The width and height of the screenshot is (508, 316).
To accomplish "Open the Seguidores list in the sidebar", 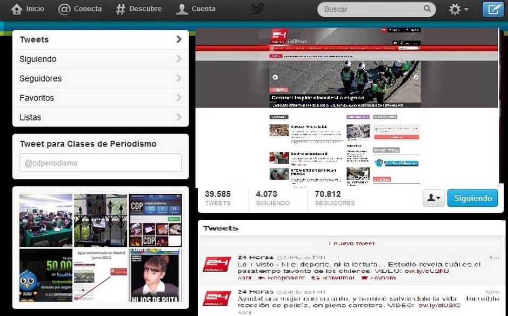I will click(101, 78).
